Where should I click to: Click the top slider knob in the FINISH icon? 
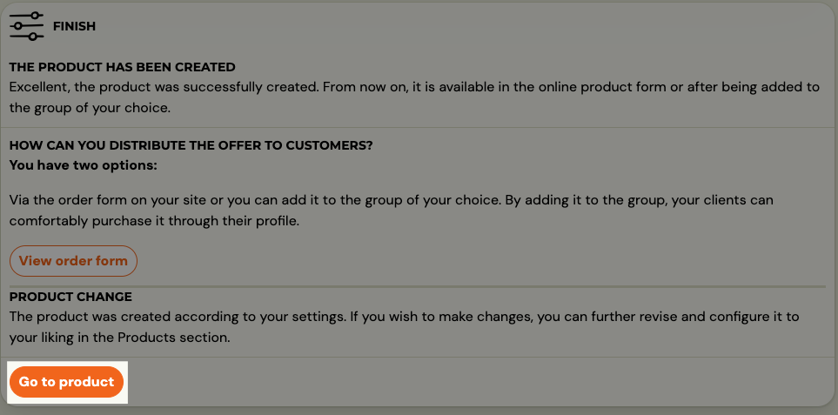coord(34,15)
